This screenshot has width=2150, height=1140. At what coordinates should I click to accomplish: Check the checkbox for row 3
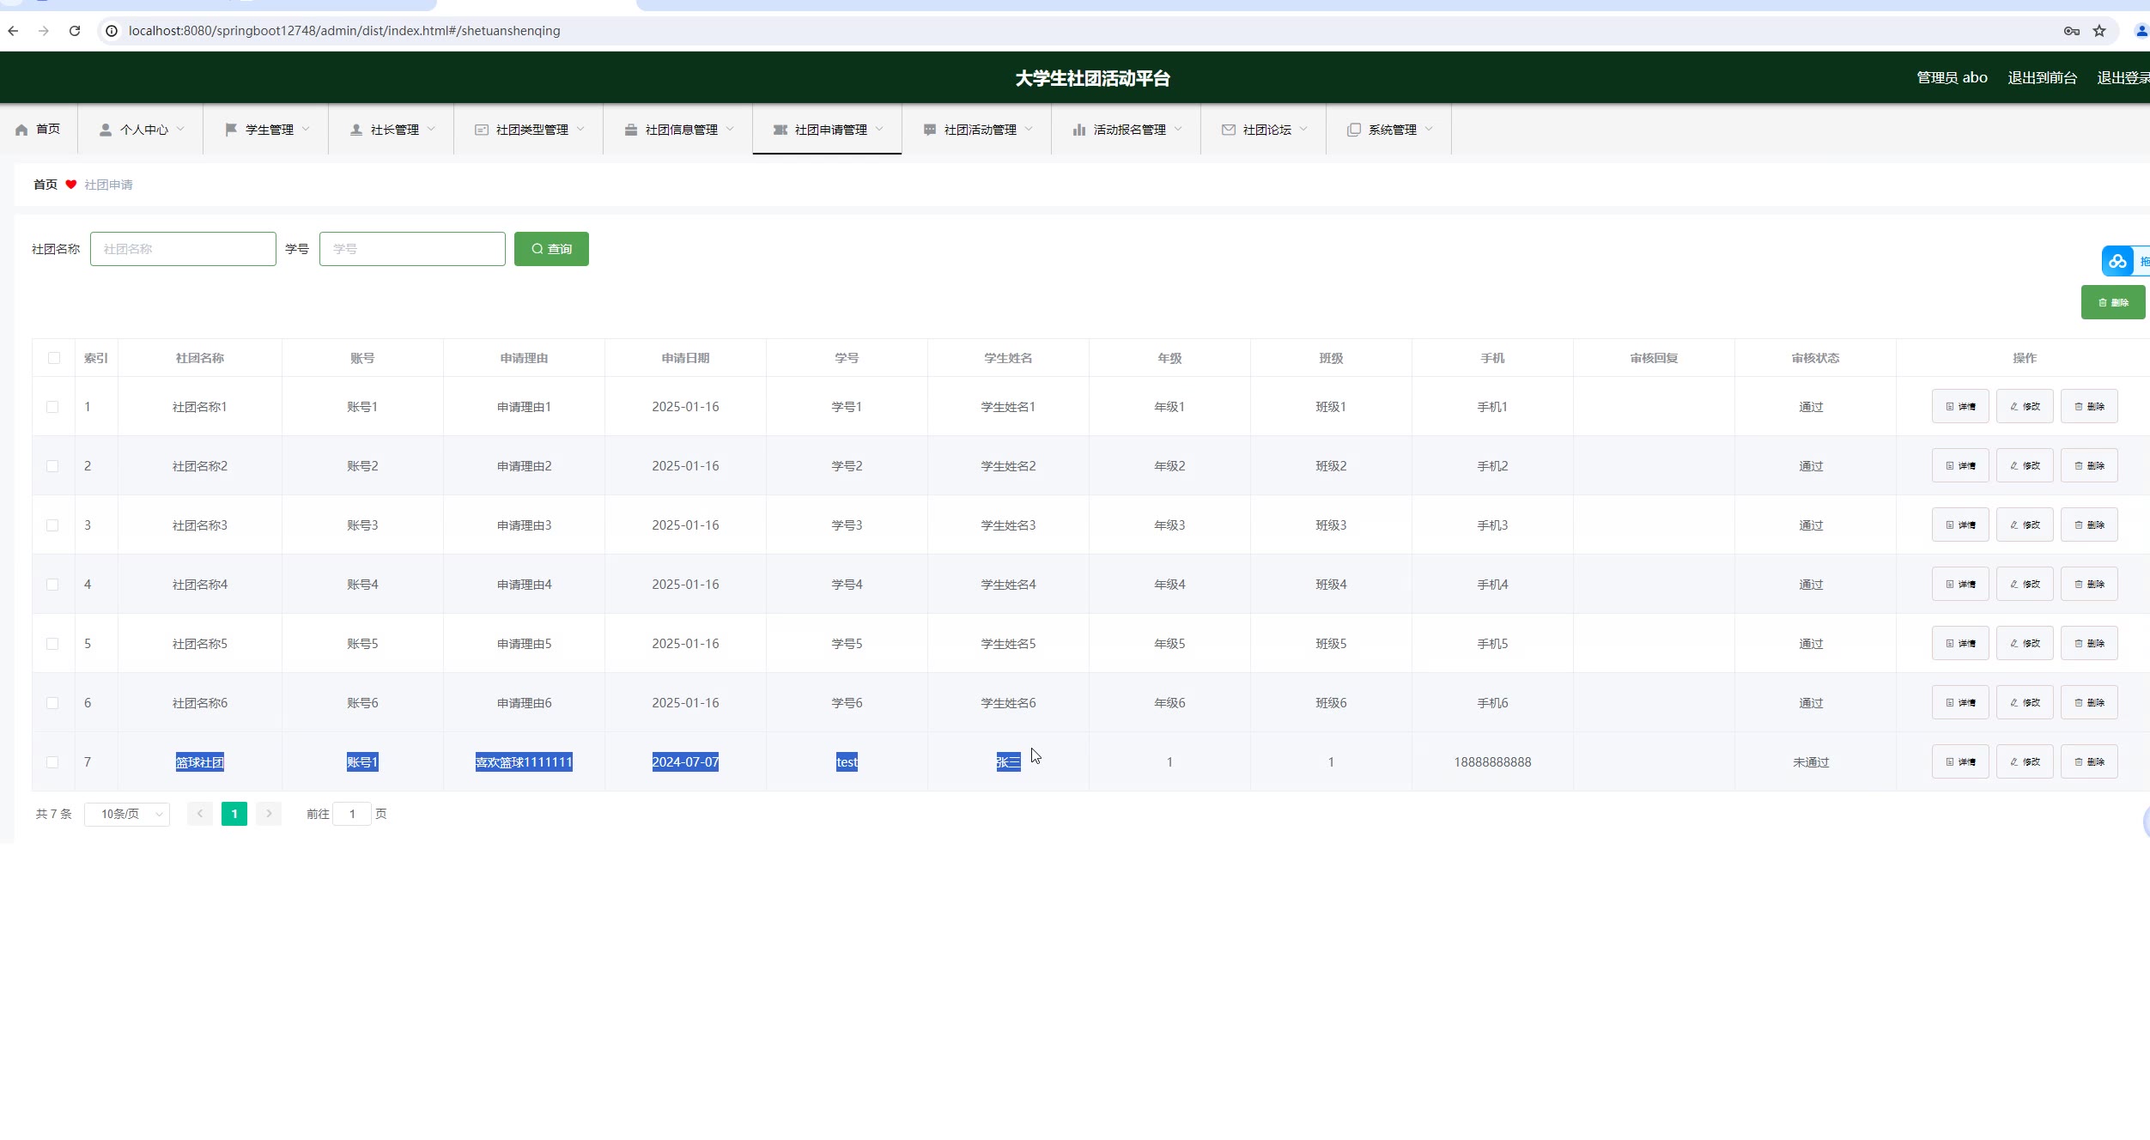[52, 525]
